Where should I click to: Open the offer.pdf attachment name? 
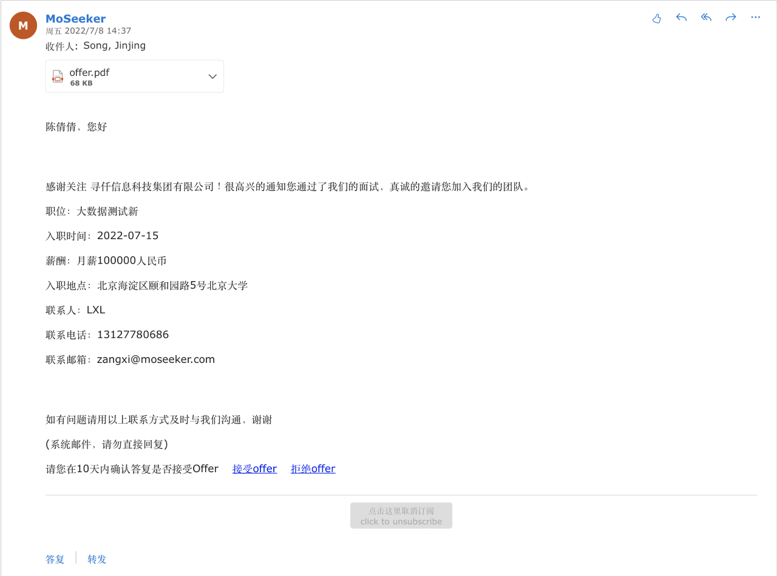(x=89, y=72)
